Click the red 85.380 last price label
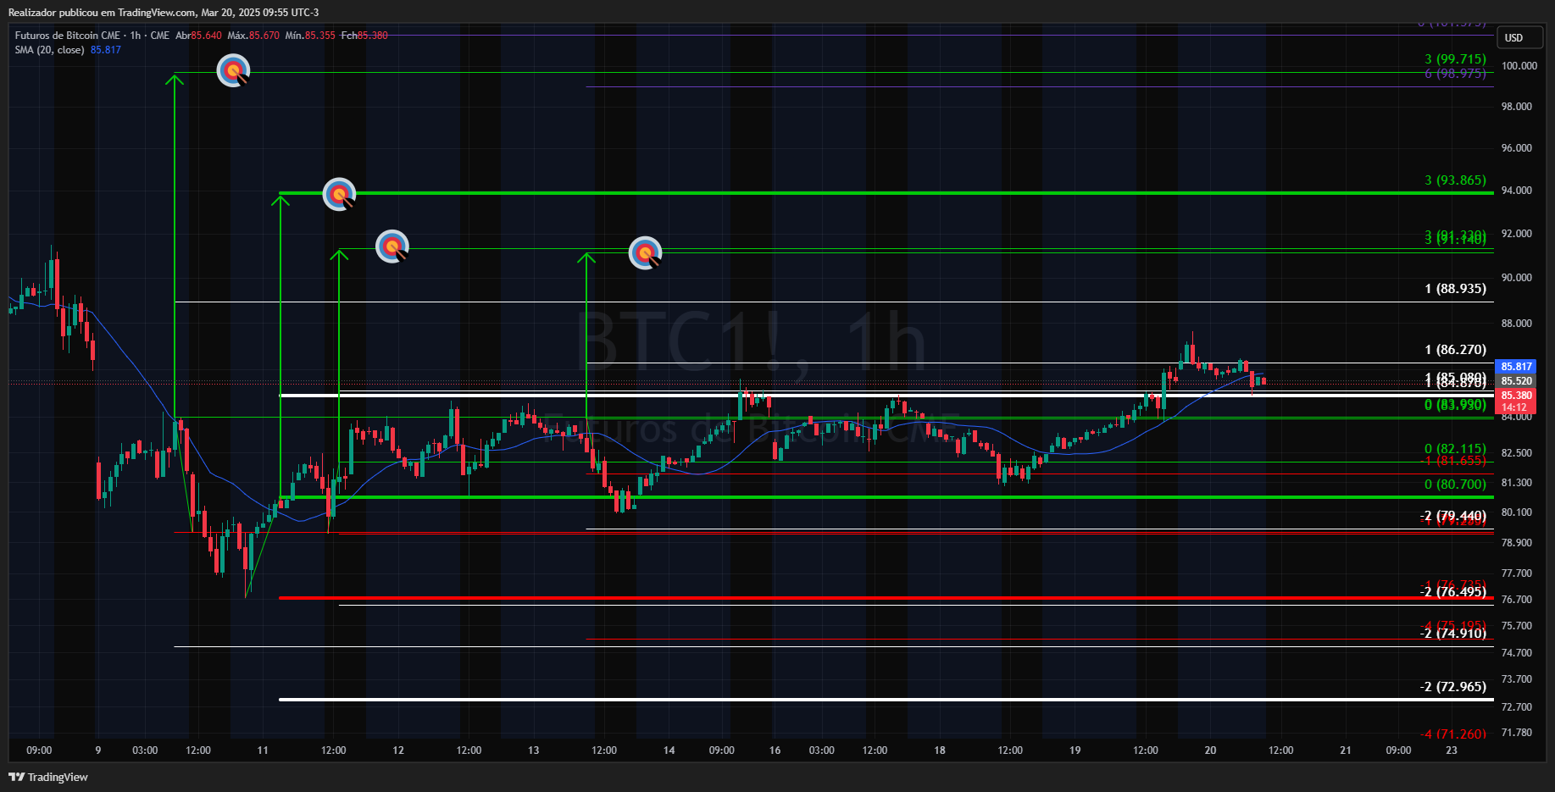Viewport: 1555px width, 792px height. coord(1517,396)
